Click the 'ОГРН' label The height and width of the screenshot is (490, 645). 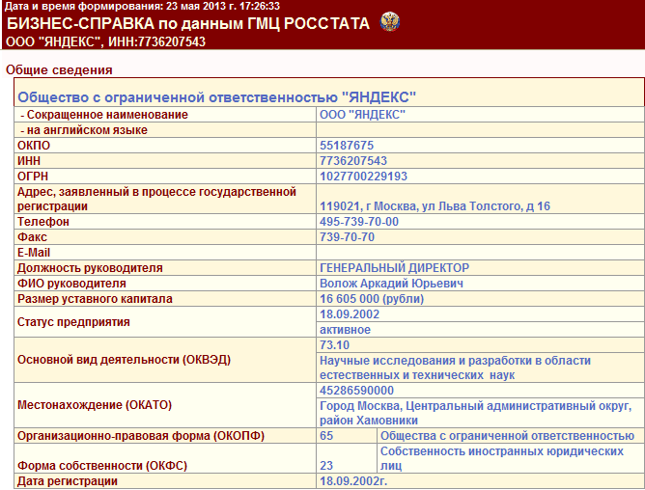pyautogui.click(x=33, y=177)
